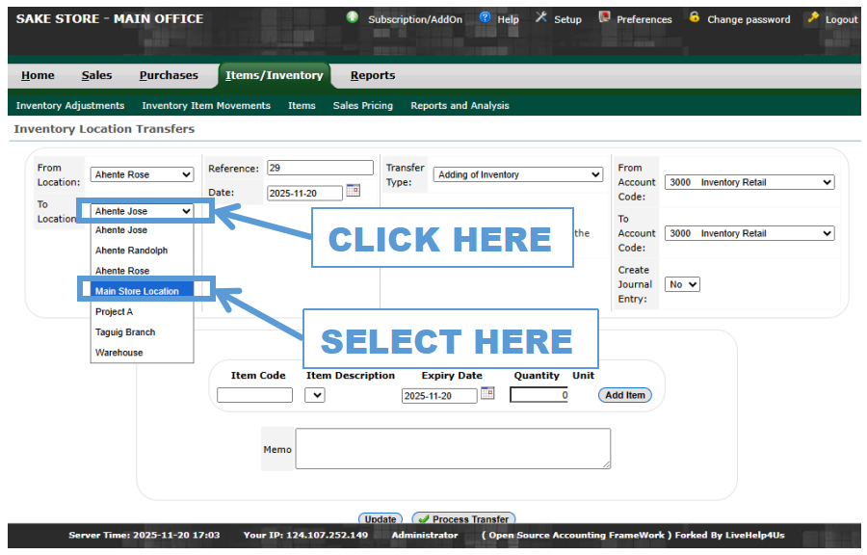Open the Transfer Type dropdown
Viewport: 867px width, 555px height.
click(518, 174)
